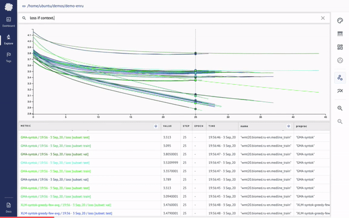This screenshot has height=218, width=349.
Task: Open the Dashboard page
Action: (x=9, y=22)
